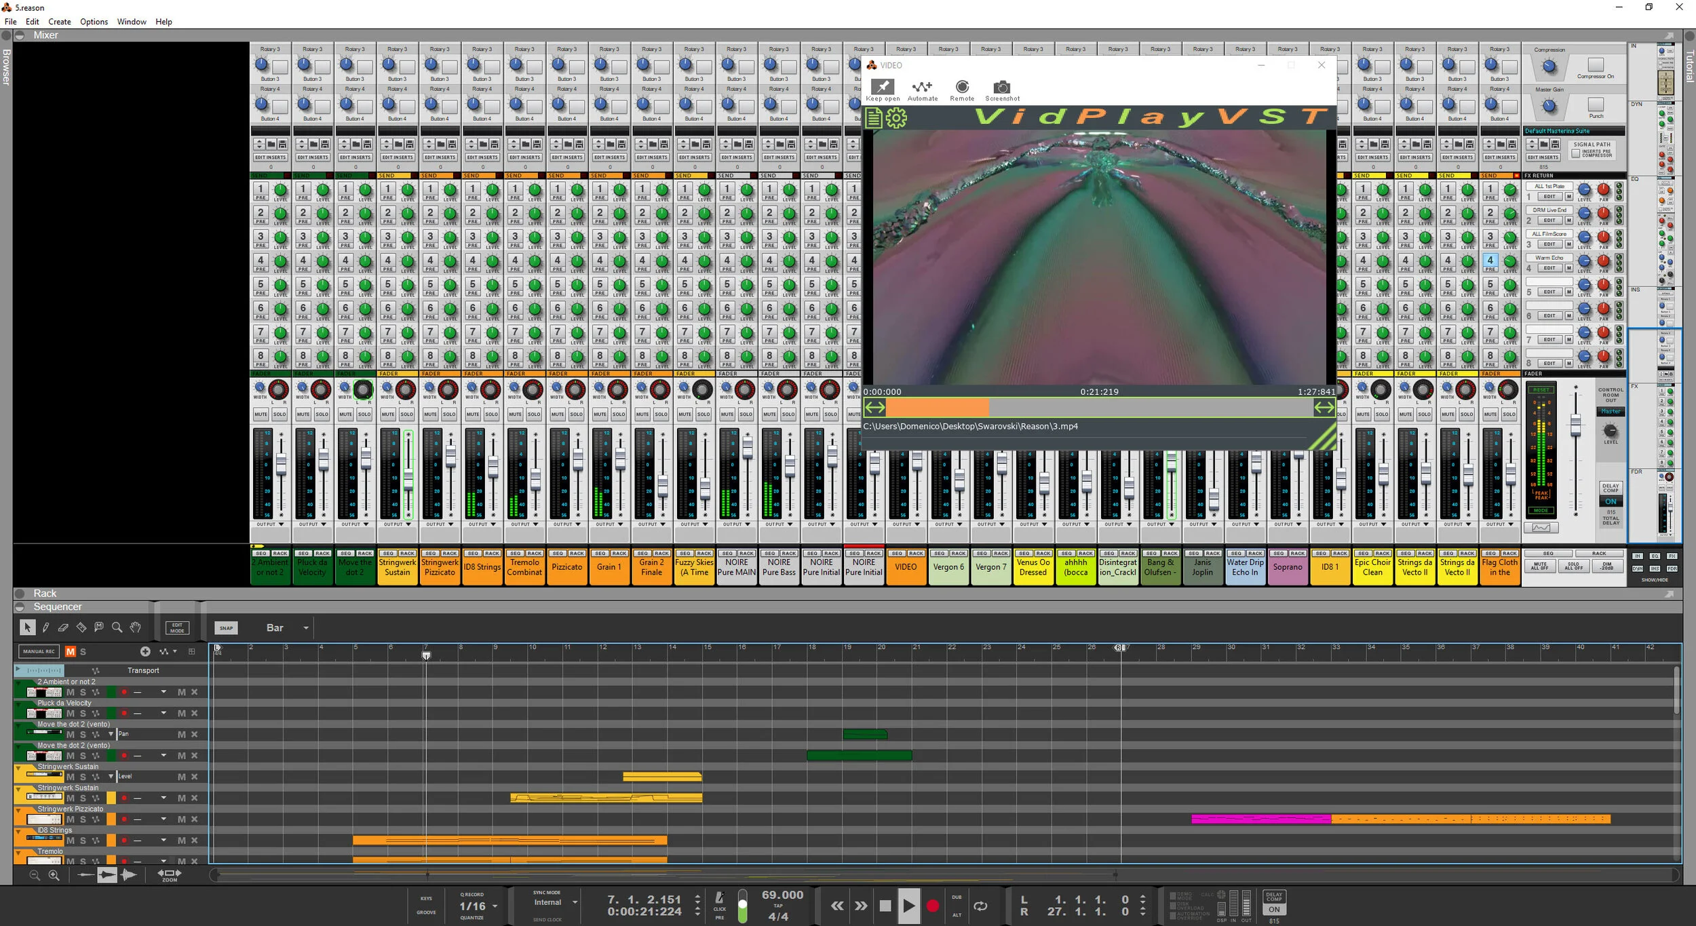Click VidPlay settings gear icon
The width and height of the screenshot is (1696, 926).
click(x=896, y=119)
